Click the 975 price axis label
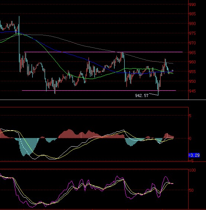This screenshot has height=210, width=206. (193, 33)
